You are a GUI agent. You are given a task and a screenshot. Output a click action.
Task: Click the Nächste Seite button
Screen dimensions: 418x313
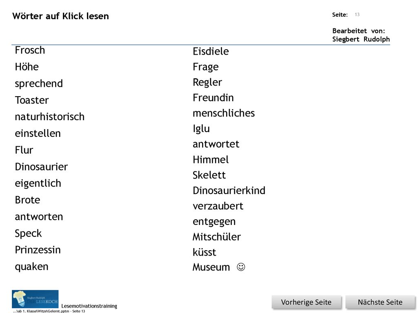point(380,302)
